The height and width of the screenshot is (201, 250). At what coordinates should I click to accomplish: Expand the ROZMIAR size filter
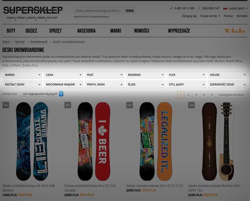coord(146,75)
